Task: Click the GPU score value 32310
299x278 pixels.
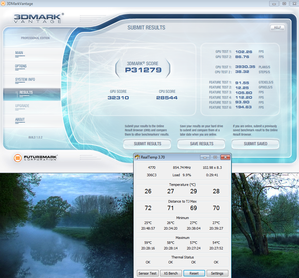Action: (x=118, y=98)
